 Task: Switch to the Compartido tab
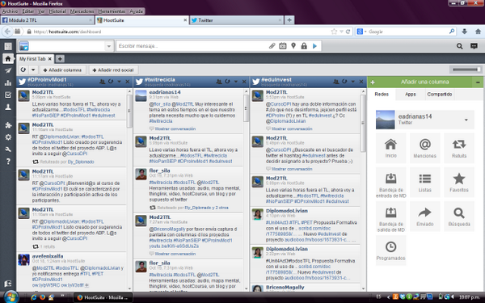(x=440, y=95)
